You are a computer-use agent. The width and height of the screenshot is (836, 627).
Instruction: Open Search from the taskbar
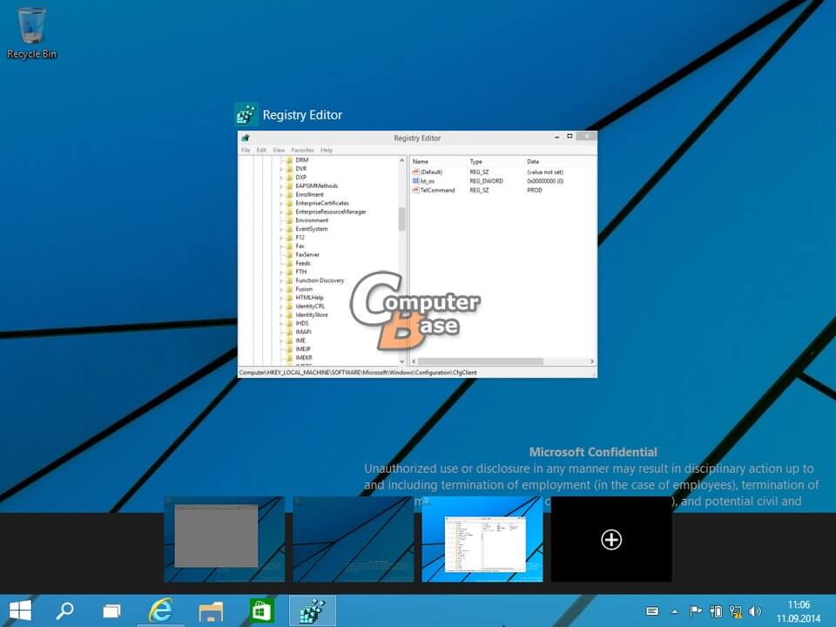pyautogui.click(x=64, y=610)
